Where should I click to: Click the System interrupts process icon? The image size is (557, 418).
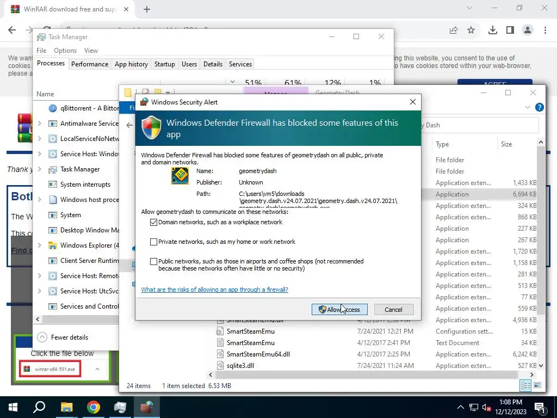coord(53,185)
